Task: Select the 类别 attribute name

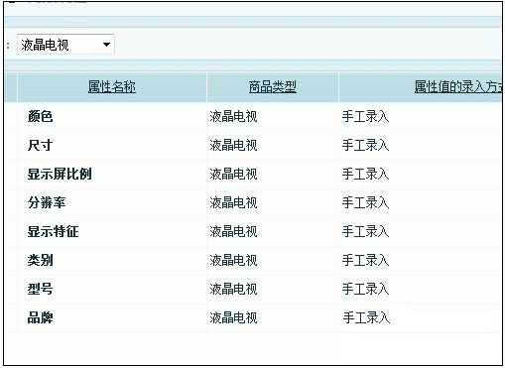Action: pyautogui.click(x=40, y=260)
